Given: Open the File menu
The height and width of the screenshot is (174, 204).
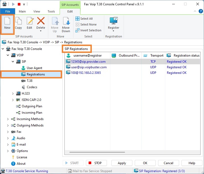Looking at the screenshot, I should click(8, 11).
